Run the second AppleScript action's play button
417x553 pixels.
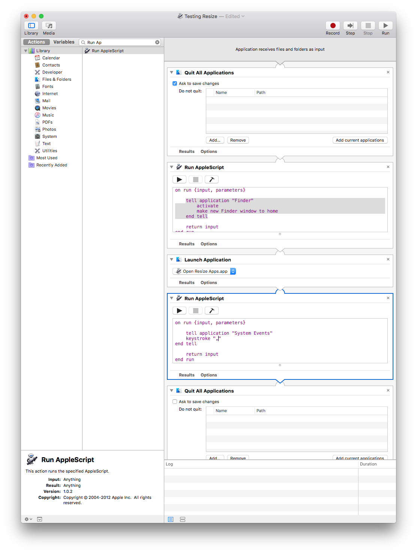pos(179,311)
